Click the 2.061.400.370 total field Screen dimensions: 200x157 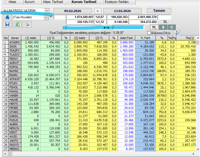pos(143,17)
